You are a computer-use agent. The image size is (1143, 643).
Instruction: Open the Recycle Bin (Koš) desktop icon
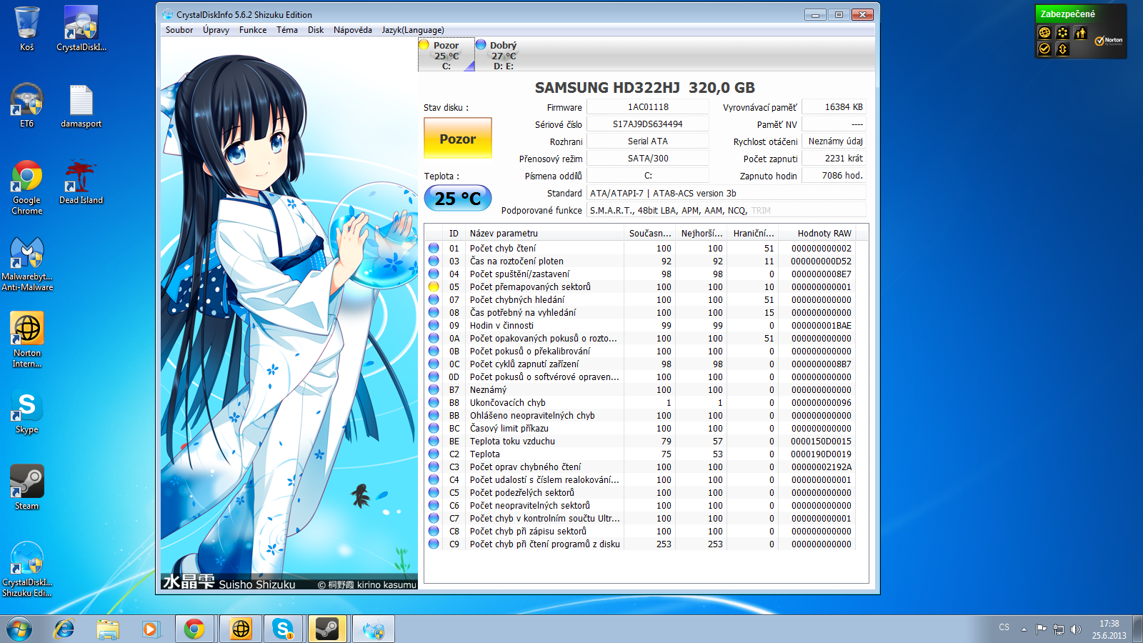(x=26, y=29)
